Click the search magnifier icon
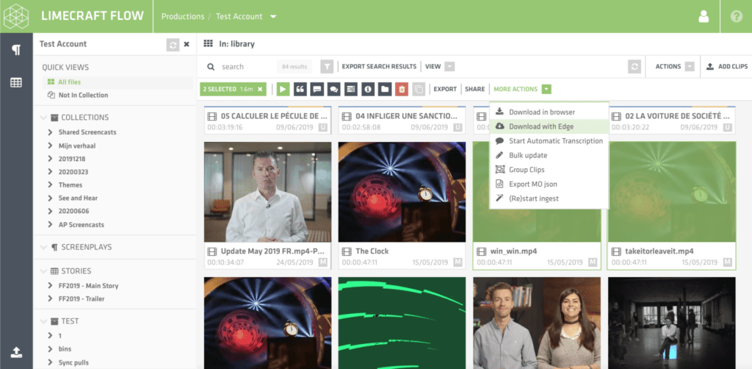The height and width of the screenshot is (369, 752). (x=211, y=67)
